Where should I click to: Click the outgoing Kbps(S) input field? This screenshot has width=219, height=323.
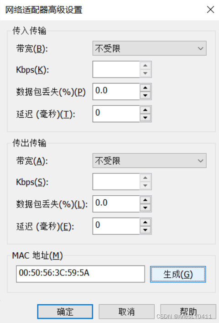[x=116, y=182]
